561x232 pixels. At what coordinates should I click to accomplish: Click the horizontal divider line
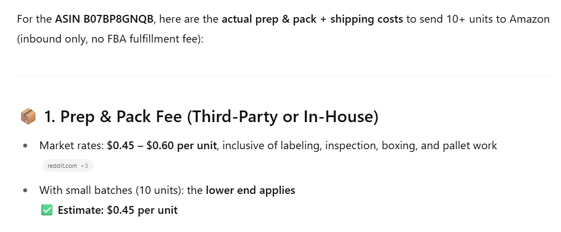coord(285,76)
